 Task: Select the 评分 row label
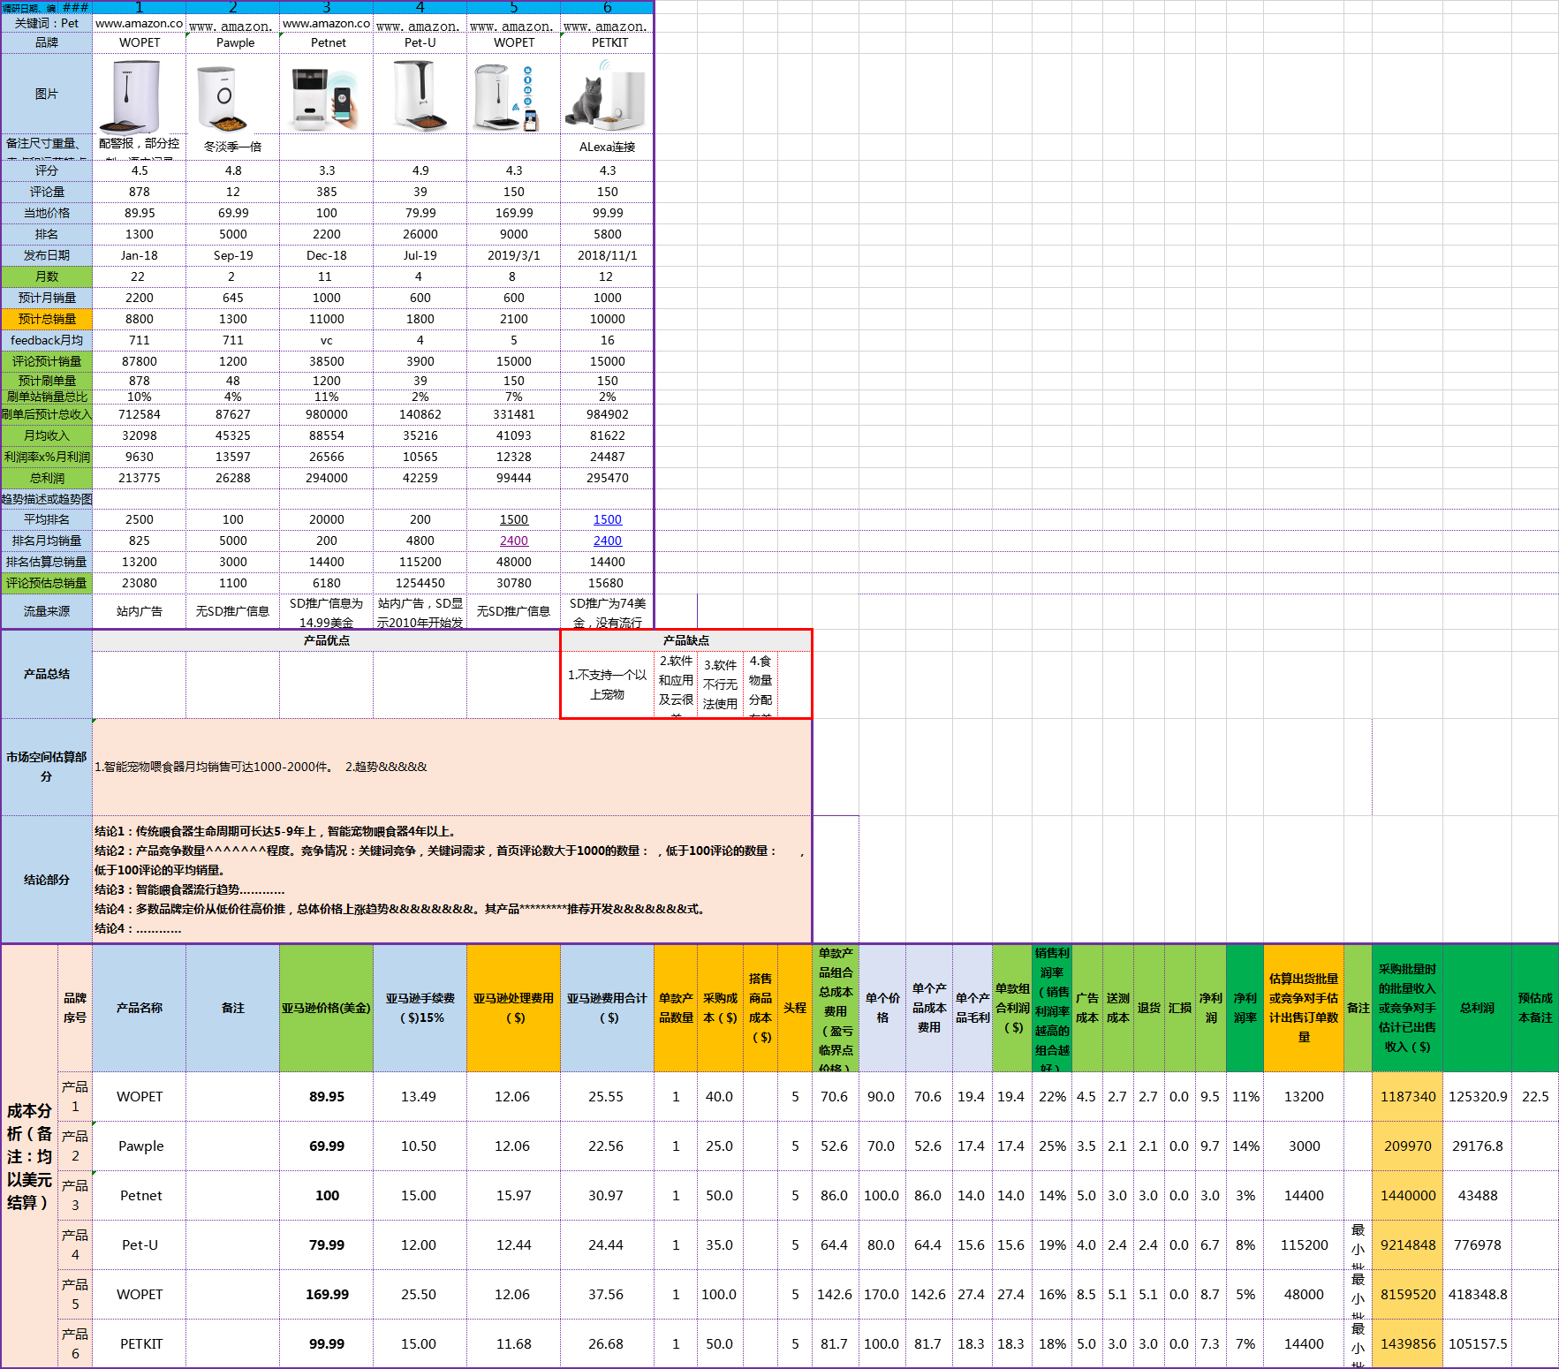pyautogui.click(x=46, y=170)
